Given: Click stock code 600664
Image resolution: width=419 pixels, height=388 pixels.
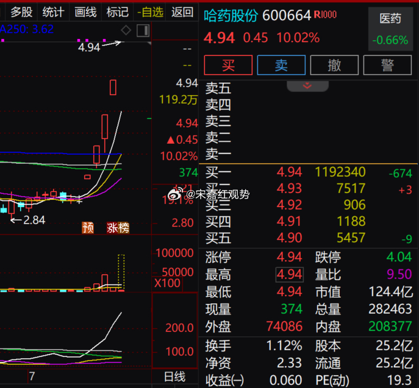Looking at the screenshot, I should point(287,15).
